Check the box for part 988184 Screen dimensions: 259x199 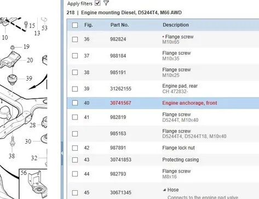tap(75, 56)
